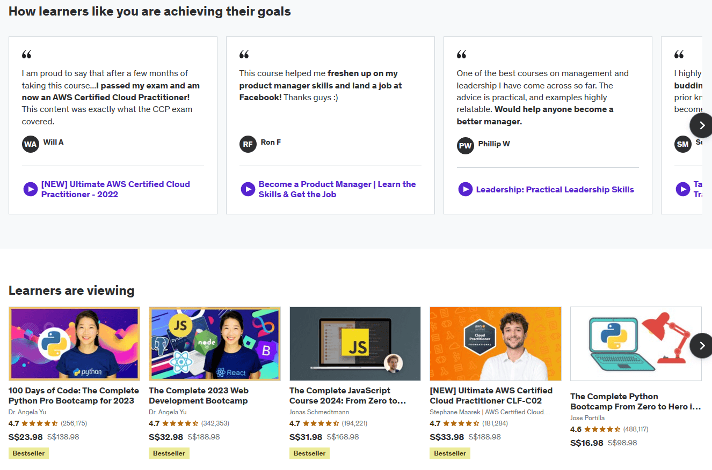712x470 pixels.
Task: Click the Bestseller badge under AWS CLF-C02 course
Action: [450, 453]
